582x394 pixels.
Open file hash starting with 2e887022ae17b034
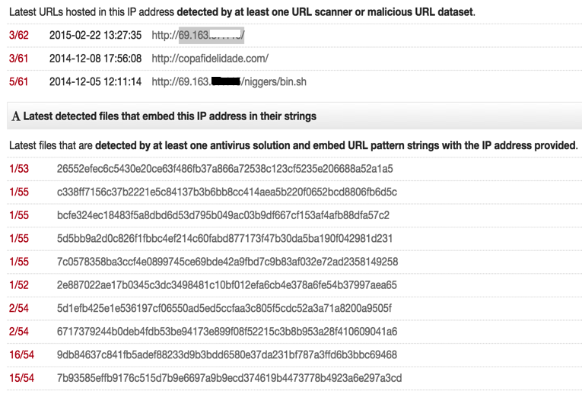pyautogui.click(x=227, y=285)
